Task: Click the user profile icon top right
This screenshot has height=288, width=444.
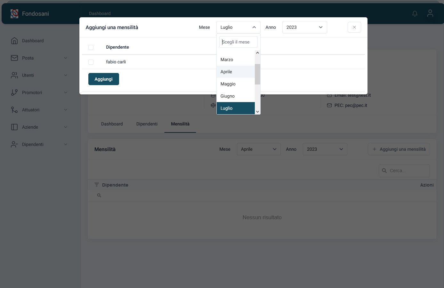Action: (430, 13)
